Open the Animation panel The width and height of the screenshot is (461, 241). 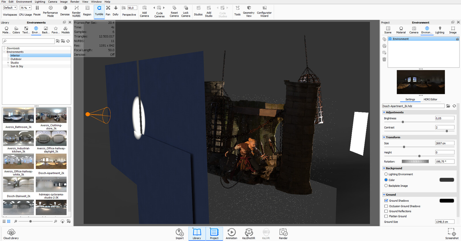coord(231,234)
